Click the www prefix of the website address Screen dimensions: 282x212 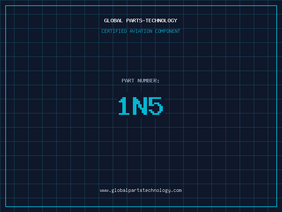104,190
